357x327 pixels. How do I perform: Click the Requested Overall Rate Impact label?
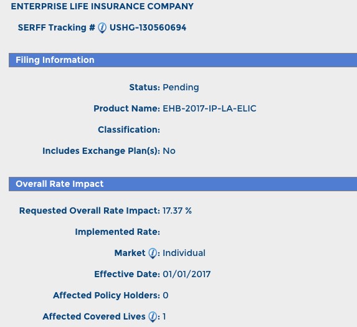tap(90, 211)
